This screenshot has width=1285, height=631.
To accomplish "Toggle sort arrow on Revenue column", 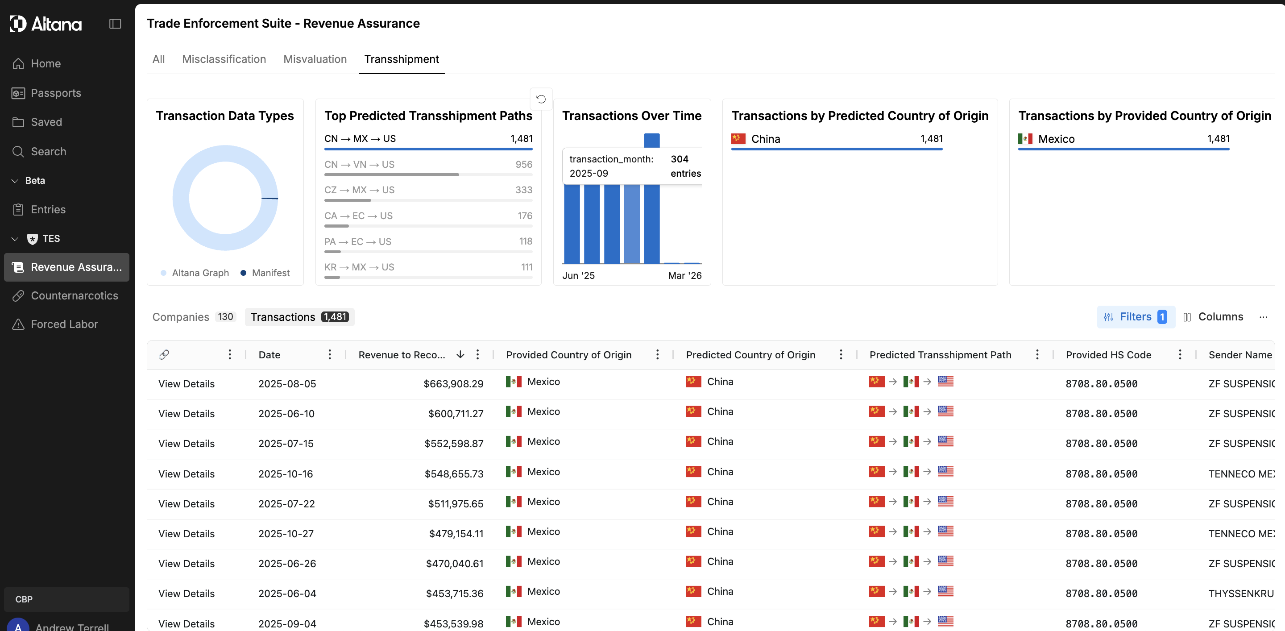I will pos(460,354).
